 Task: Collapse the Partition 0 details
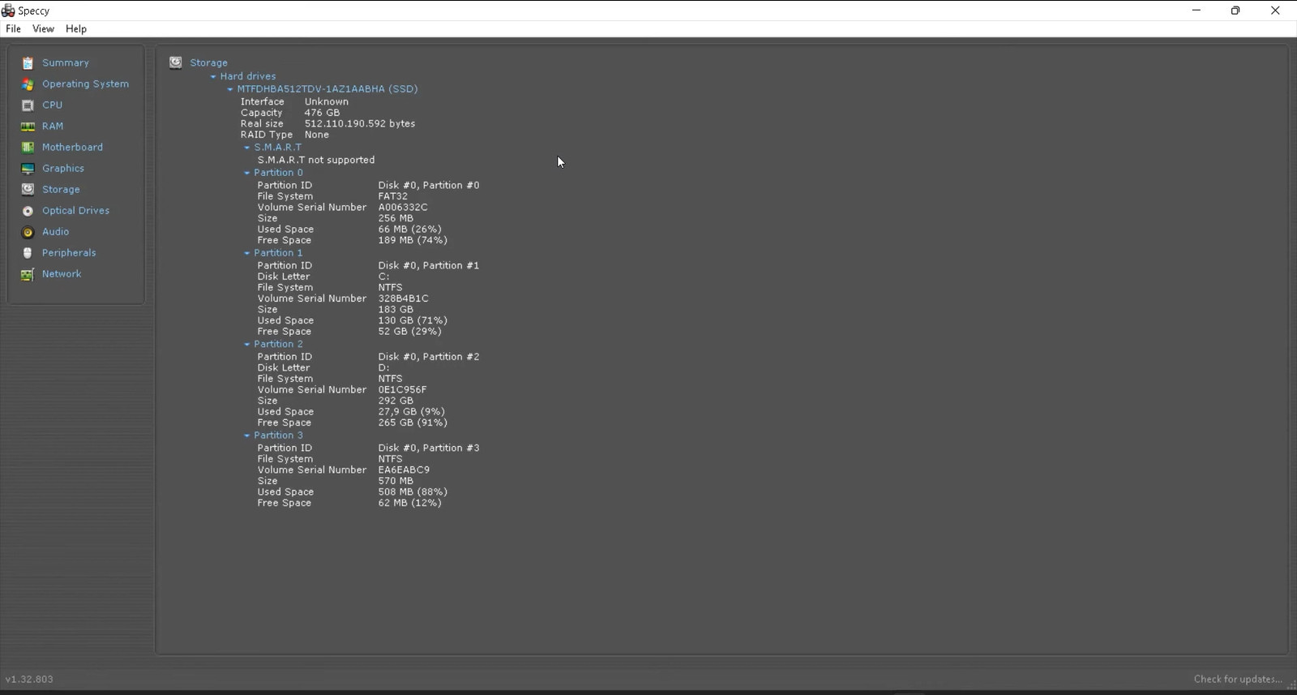tap(247, 173)
